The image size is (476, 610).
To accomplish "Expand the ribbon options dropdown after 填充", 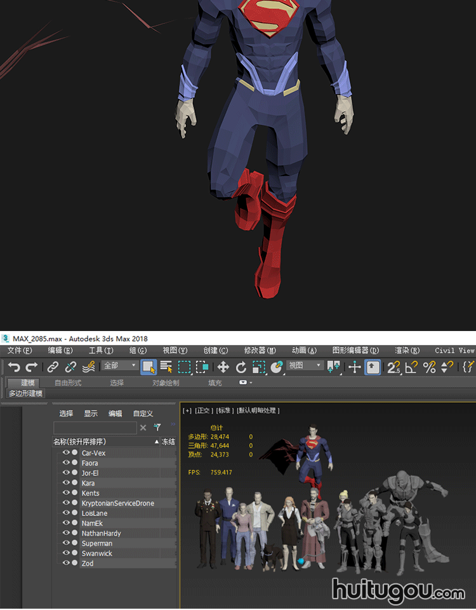I will tap(246, 383).
